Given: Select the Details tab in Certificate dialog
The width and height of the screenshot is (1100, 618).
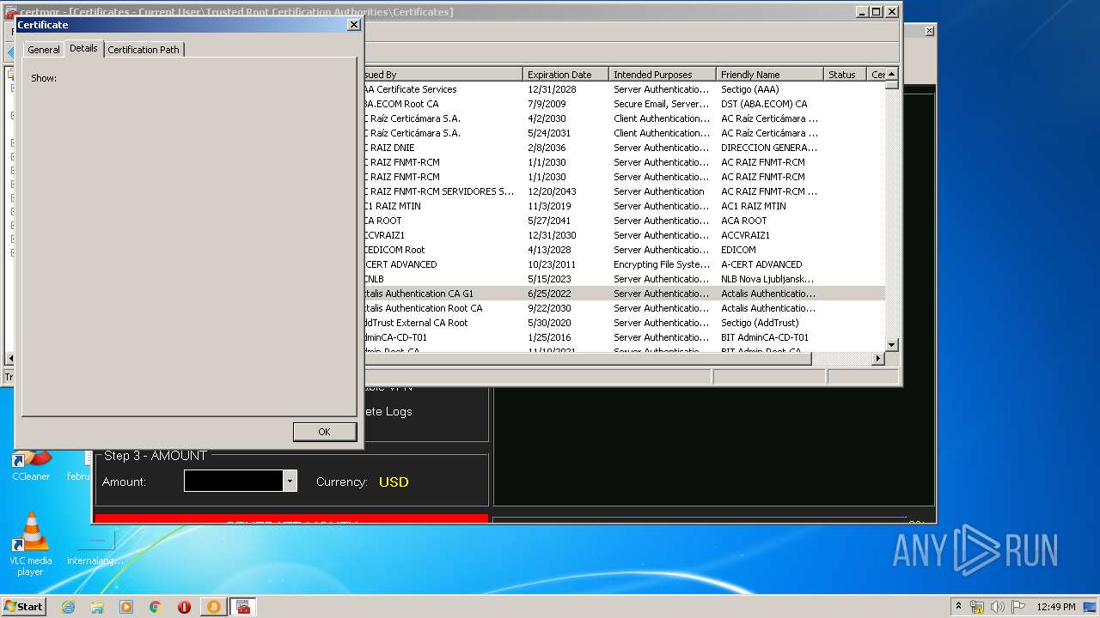Looking at the screenshot, I should (83, 48).
